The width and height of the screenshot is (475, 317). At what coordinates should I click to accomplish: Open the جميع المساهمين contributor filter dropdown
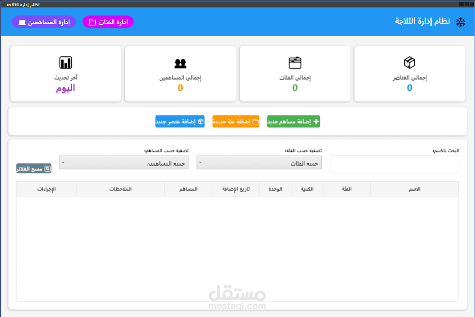pyautogui.click(x=124, y=163)
